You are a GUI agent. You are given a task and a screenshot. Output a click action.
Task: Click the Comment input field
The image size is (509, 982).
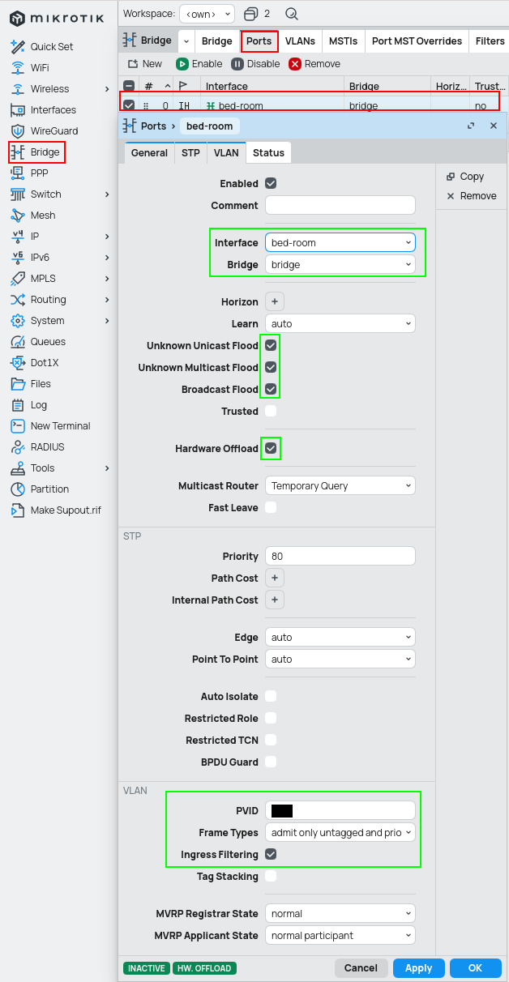coord(340,206)
